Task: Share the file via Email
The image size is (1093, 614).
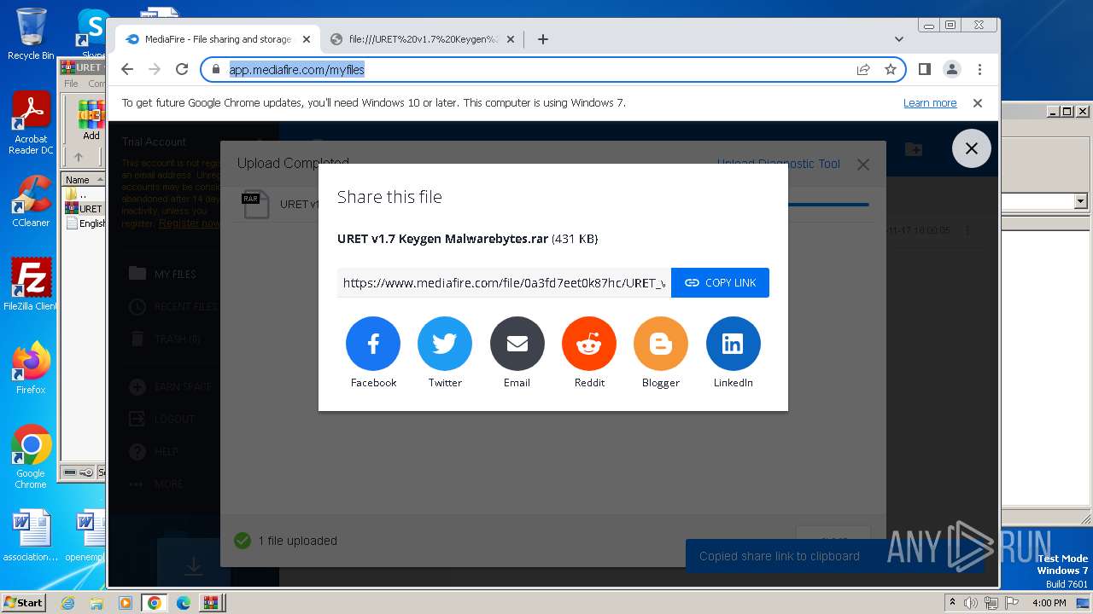Action: 517,344
